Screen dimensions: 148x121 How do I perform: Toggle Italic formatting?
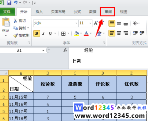pyautogui.click(x=44, y=33)
